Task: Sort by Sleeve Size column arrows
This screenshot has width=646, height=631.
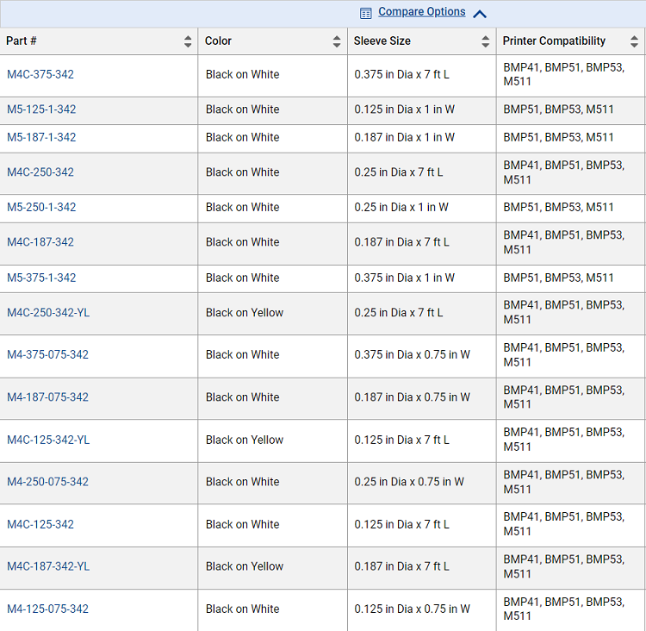Action: (485, 41)
